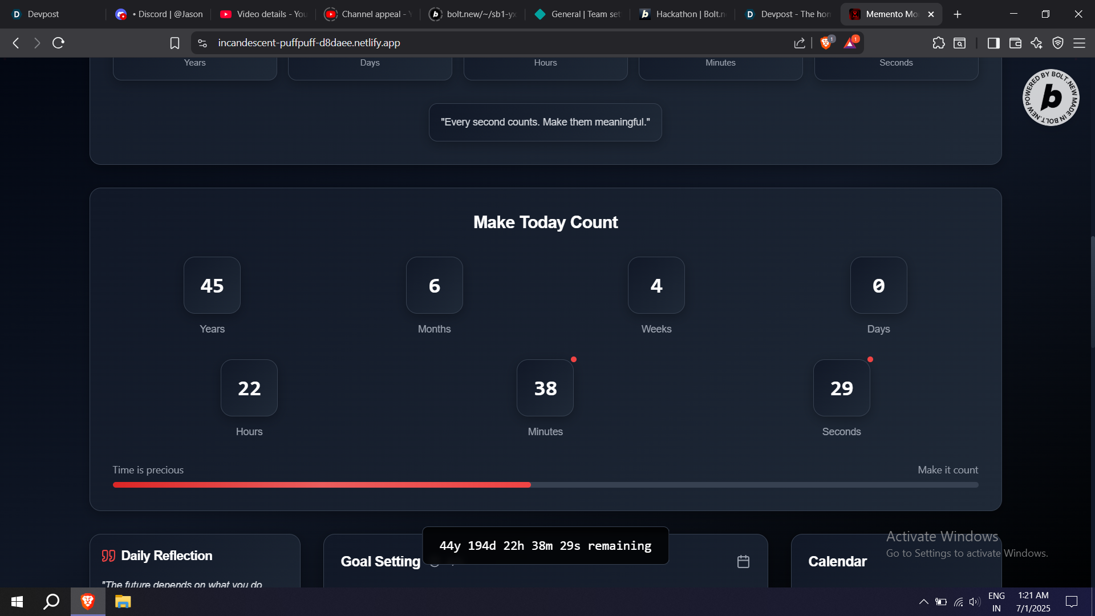Reload the current page
The height and width of the screenshot is (616, 1095).
[58, 43]
